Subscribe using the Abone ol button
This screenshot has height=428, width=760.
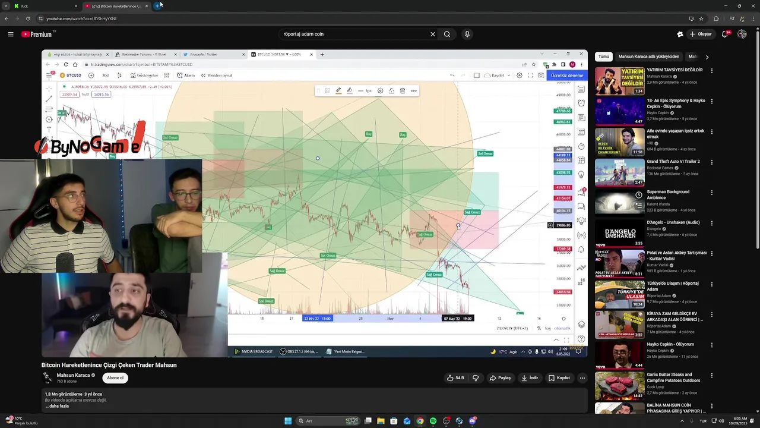(x=115, y=378)
